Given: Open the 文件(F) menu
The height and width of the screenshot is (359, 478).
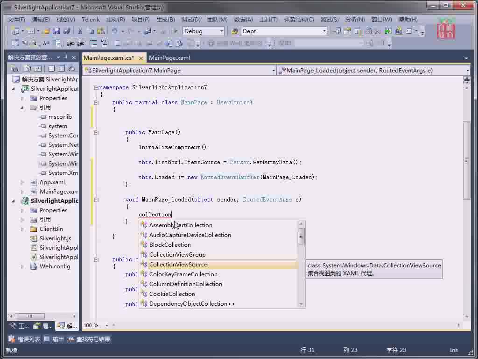Looking at the screenshot, I should pyautogui.click(x=16, y=20).
